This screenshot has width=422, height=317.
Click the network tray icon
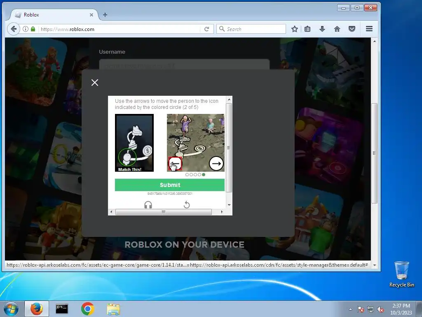pos(370,309)
